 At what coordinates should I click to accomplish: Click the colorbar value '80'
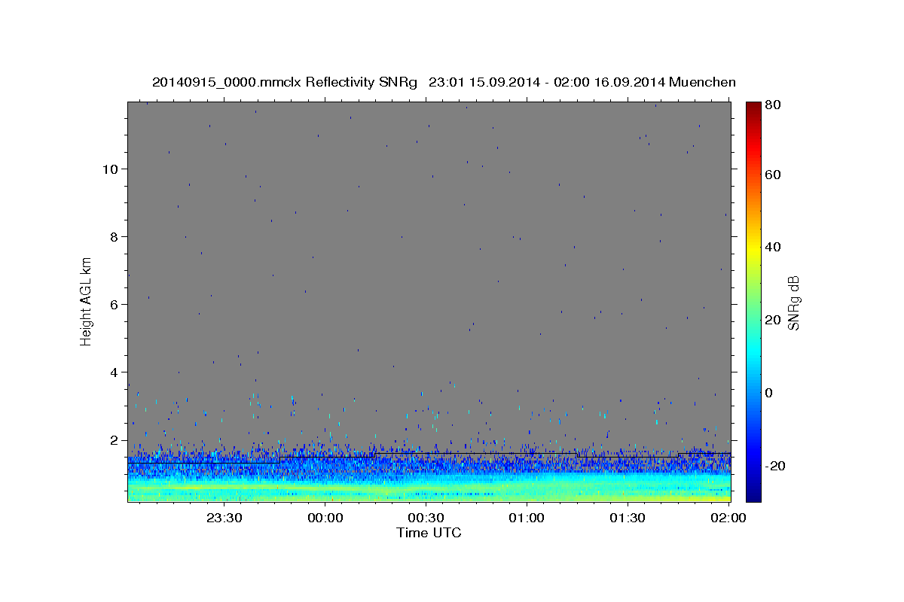click(x=772, y=105)
